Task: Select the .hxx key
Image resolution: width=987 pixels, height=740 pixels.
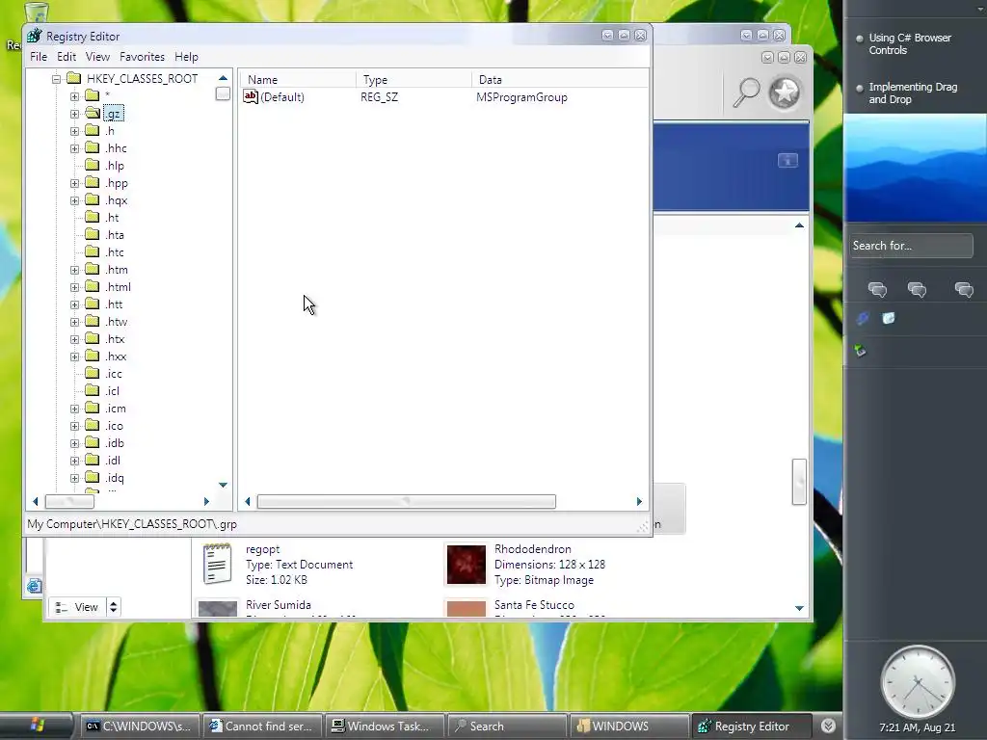Action: tap(116, 357)
